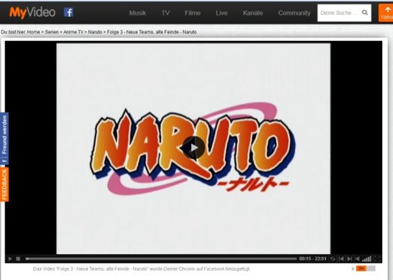Toggle fullscreen mode icon

pyautogui.click(x=377, y=259)
